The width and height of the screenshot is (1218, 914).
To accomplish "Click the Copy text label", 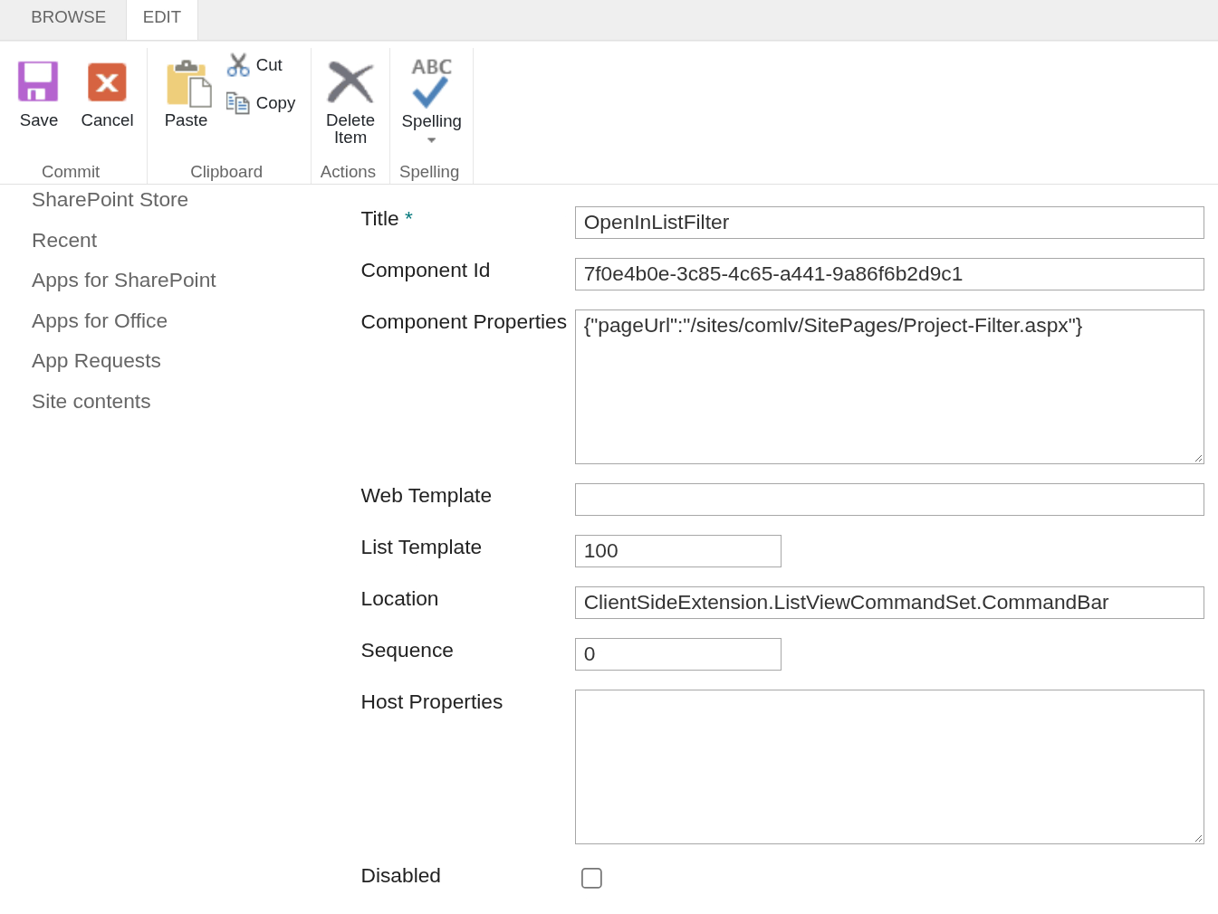I will point(275,103).
